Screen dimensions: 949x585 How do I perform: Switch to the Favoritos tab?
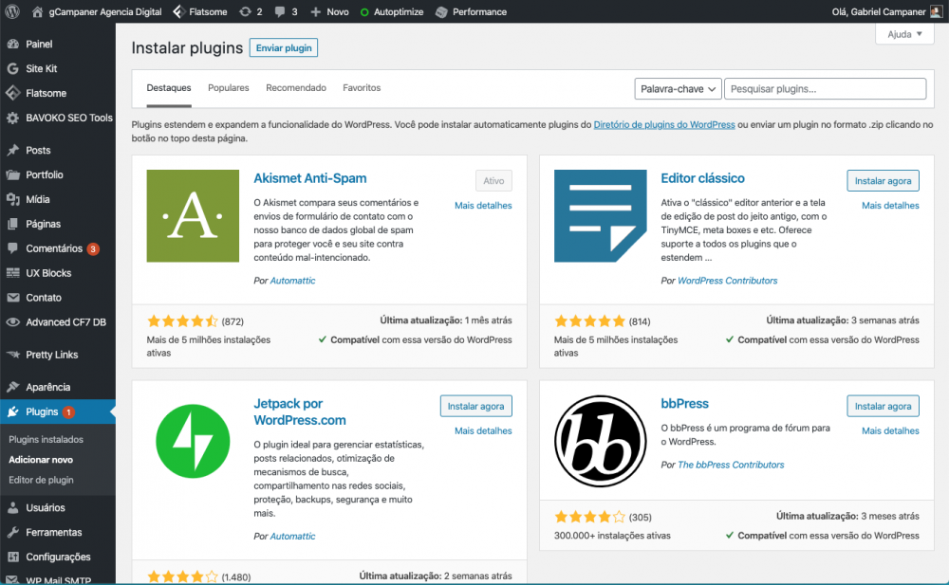[x=362, y=88]
